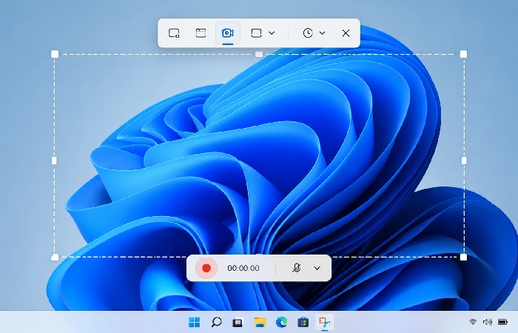The height and width of the screenshot is (333, 518).
Task: Click the top-right selection corner handle
Action: click(463, 54)
